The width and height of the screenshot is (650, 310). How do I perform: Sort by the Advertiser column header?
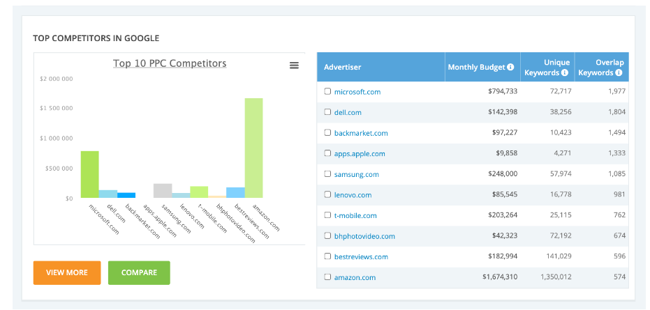tap(343, 68)
